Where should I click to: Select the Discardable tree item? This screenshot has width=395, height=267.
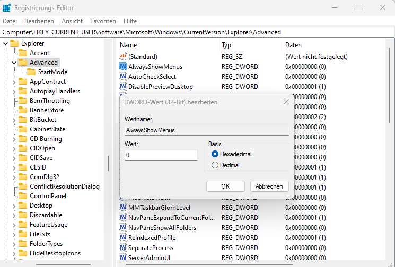(46, 215)
